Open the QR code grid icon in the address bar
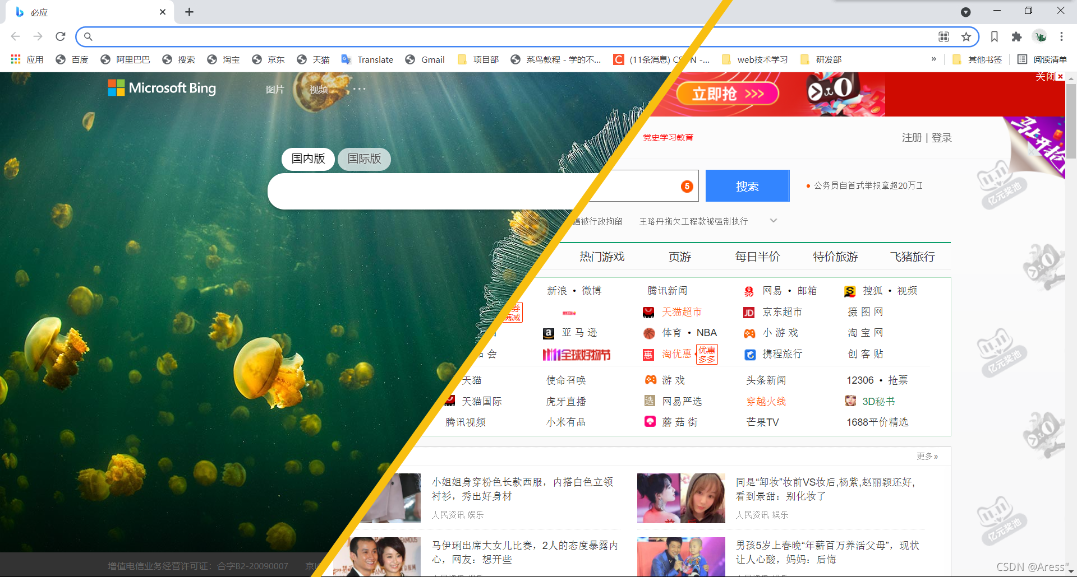Viewport: 1077px width, 577px height. (x=944, y=36)
